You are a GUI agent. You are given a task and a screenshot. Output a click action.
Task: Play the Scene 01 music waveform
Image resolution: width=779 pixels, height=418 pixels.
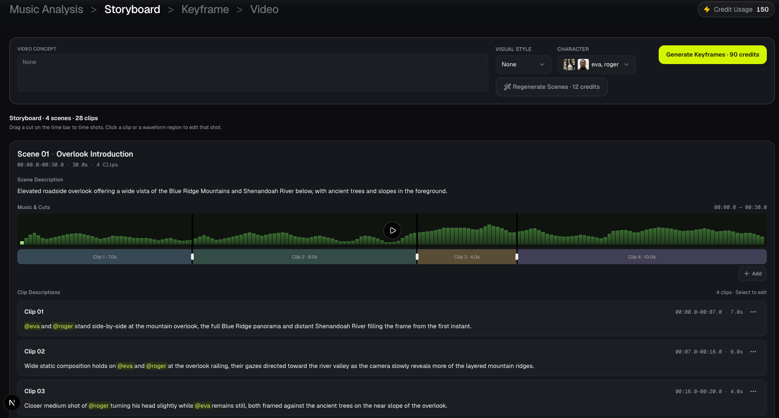(392, 231)
